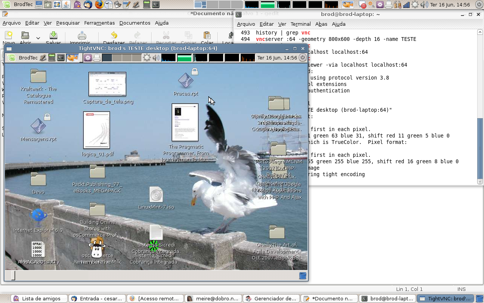Launch Thunderbird mail from the top panel
This screenshot has width=484, height=303.
click(88, 5)
